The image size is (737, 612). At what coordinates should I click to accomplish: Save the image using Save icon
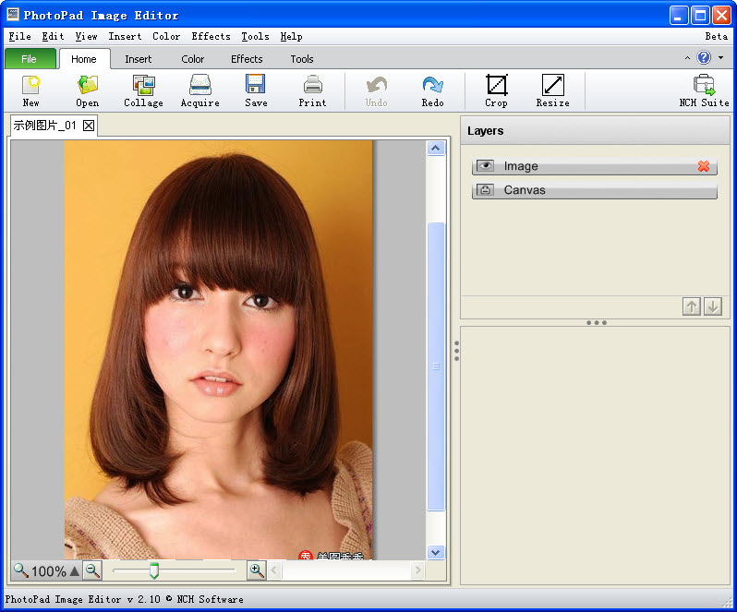[x=256, y=86]
